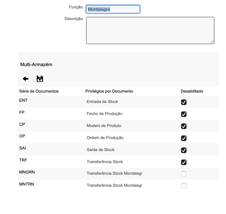Viewport: 226px width, 214px height.
Task: Uncheck Desabilitado for Modelo de Produto
Action: point(184,126)
